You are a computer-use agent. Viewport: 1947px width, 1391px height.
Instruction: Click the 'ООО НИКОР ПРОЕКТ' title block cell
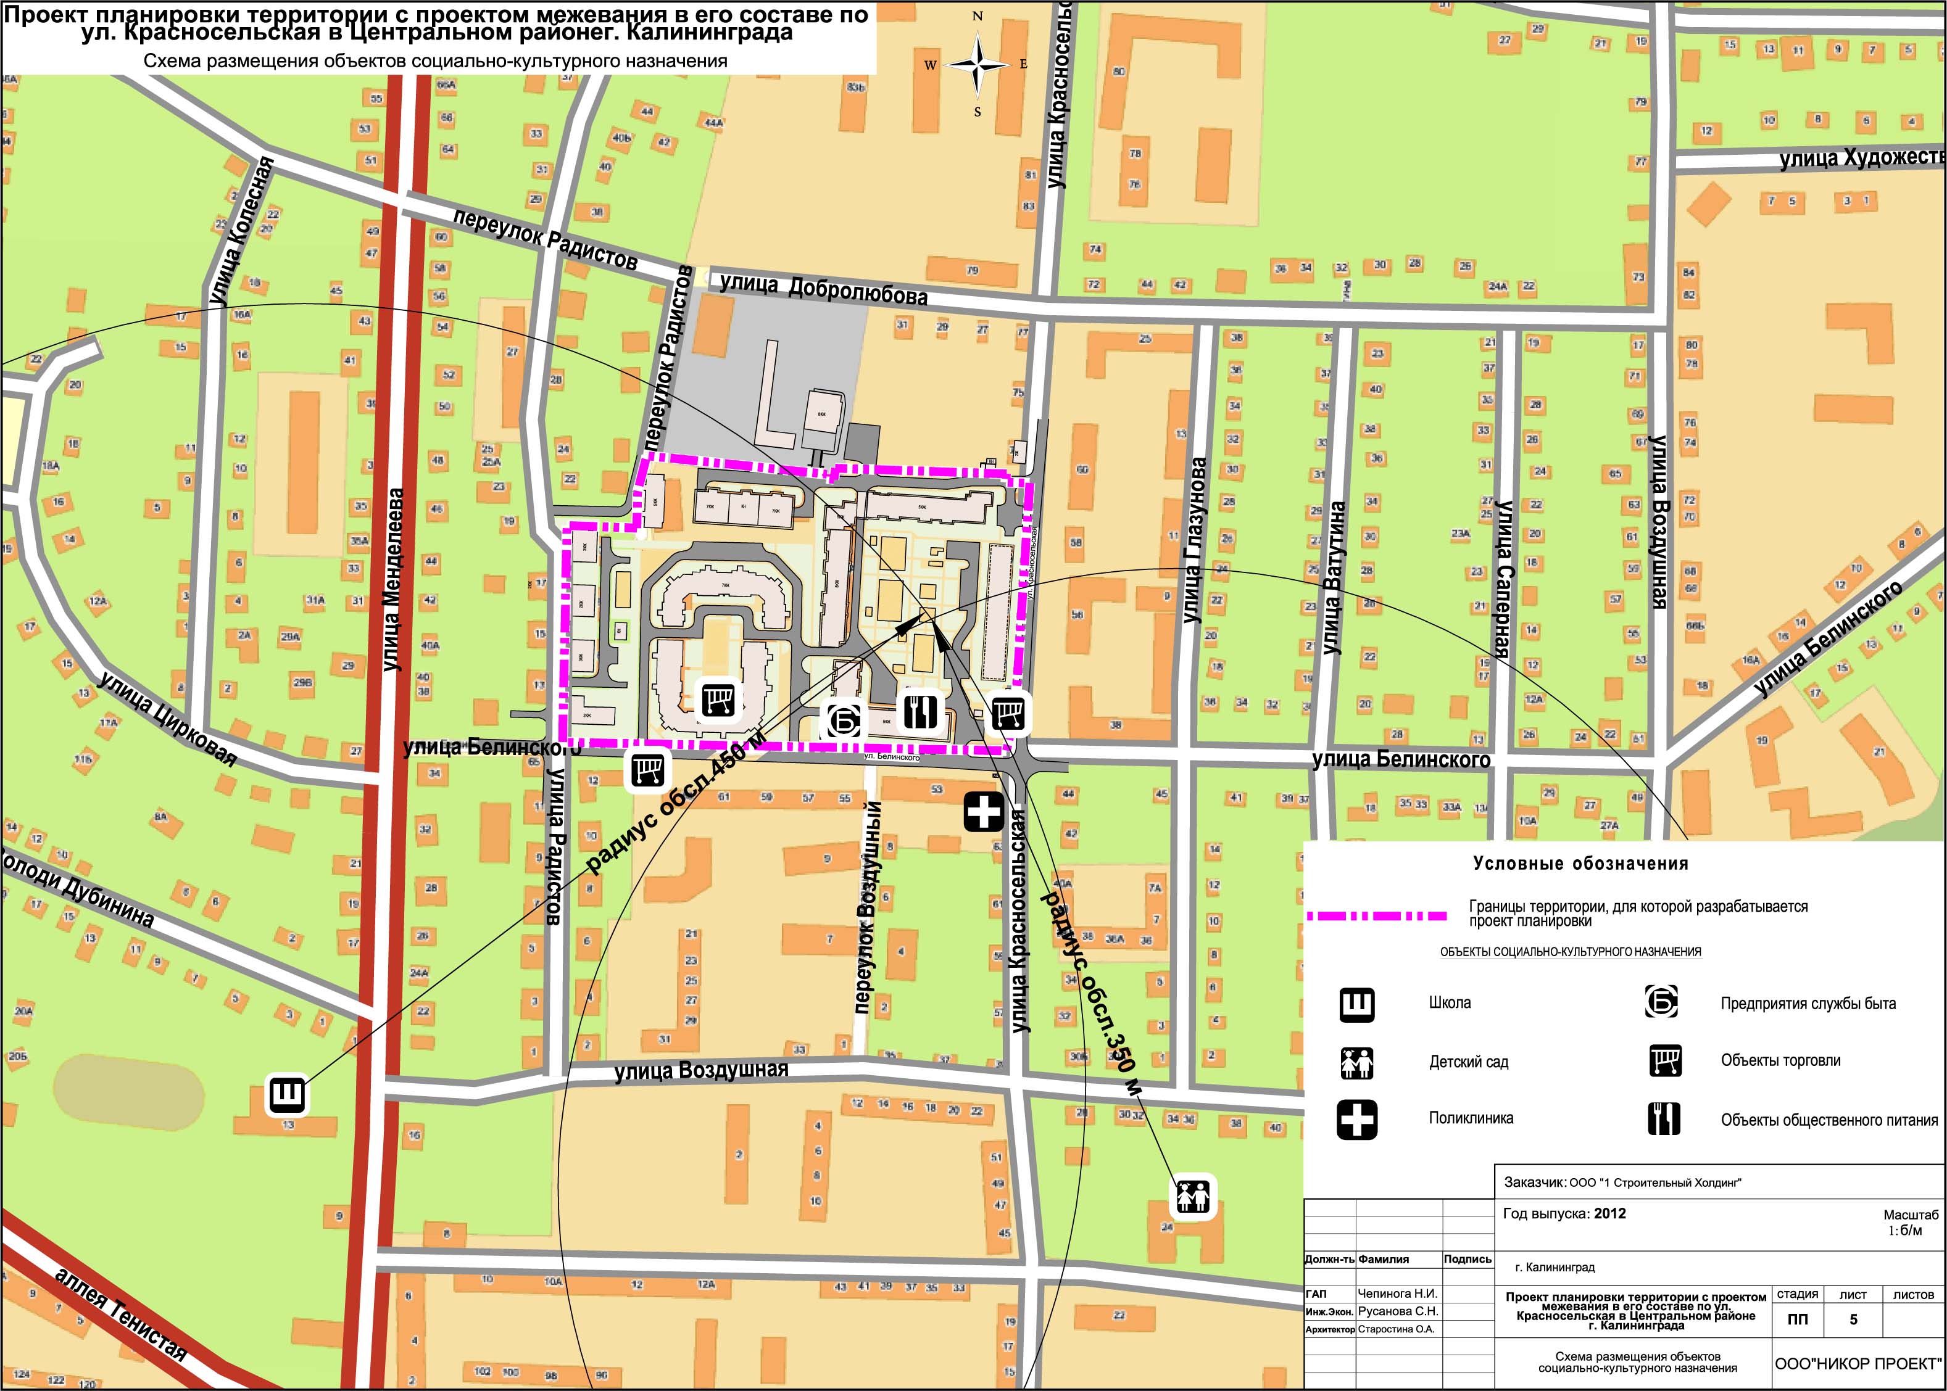pyautogui.click(x=1858, y=1363)
